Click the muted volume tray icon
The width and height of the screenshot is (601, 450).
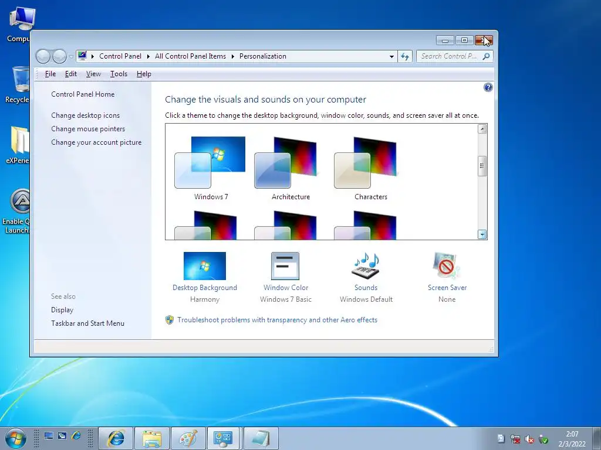pyautogui.click(x=530, y=439)
